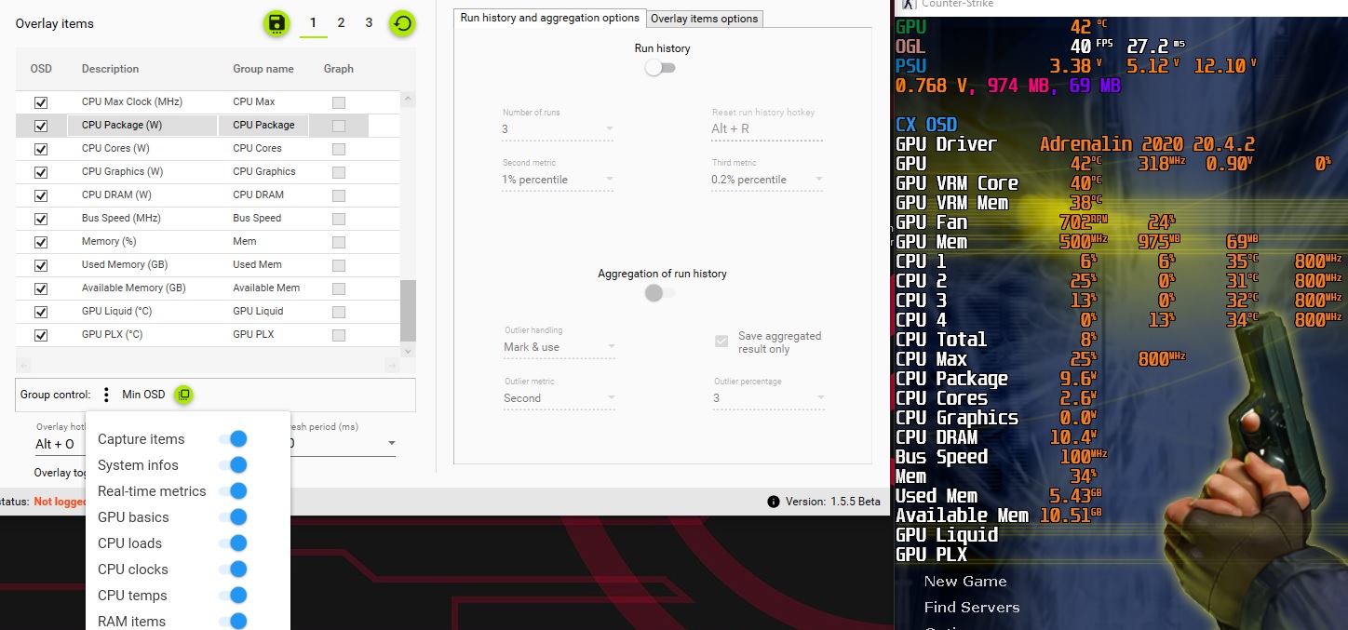Click Find Servers in Counter-Strike menu
1348x630 pixels.
click(x=972, y=608)
